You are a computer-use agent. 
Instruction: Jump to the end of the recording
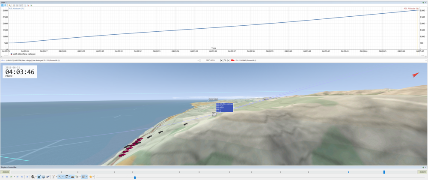(22, 177)
